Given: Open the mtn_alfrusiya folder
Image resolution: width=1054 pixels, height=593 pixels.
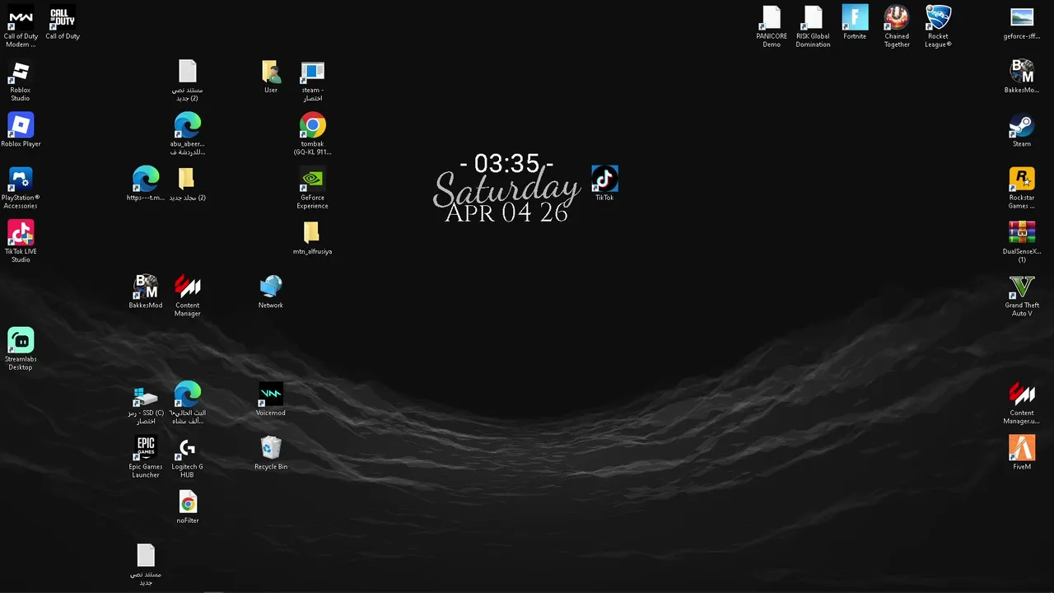Looking at the screenshot, I should (312, 237).
